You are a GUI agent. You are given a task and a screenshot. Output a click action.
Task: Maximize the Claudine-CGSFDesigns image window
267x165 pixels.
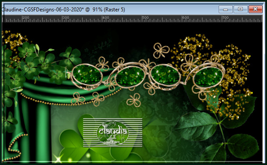240,9
